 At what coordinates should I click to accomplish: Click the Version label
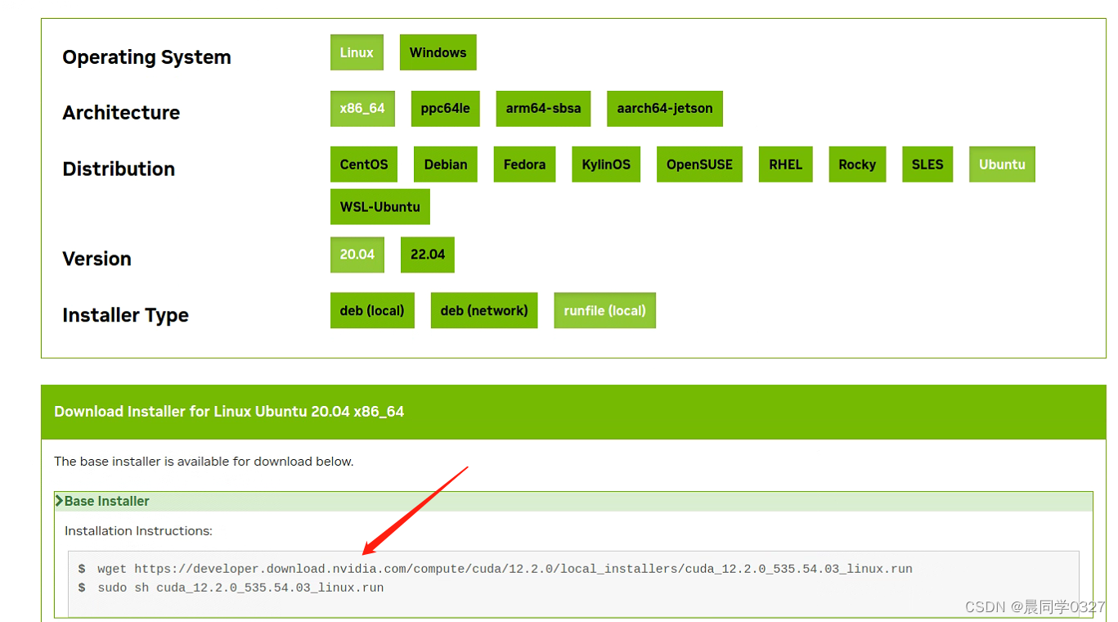click(x=97, y=259)
